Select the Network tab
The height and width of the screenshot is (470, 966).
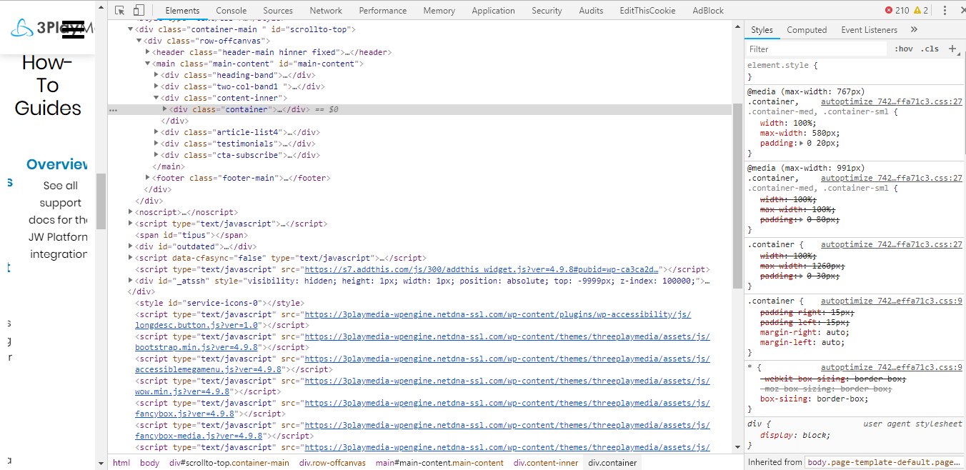coord(326,11)
